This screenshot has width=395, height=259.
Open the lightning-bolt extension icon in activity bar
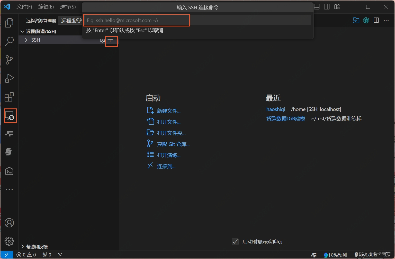pos(9,152)
